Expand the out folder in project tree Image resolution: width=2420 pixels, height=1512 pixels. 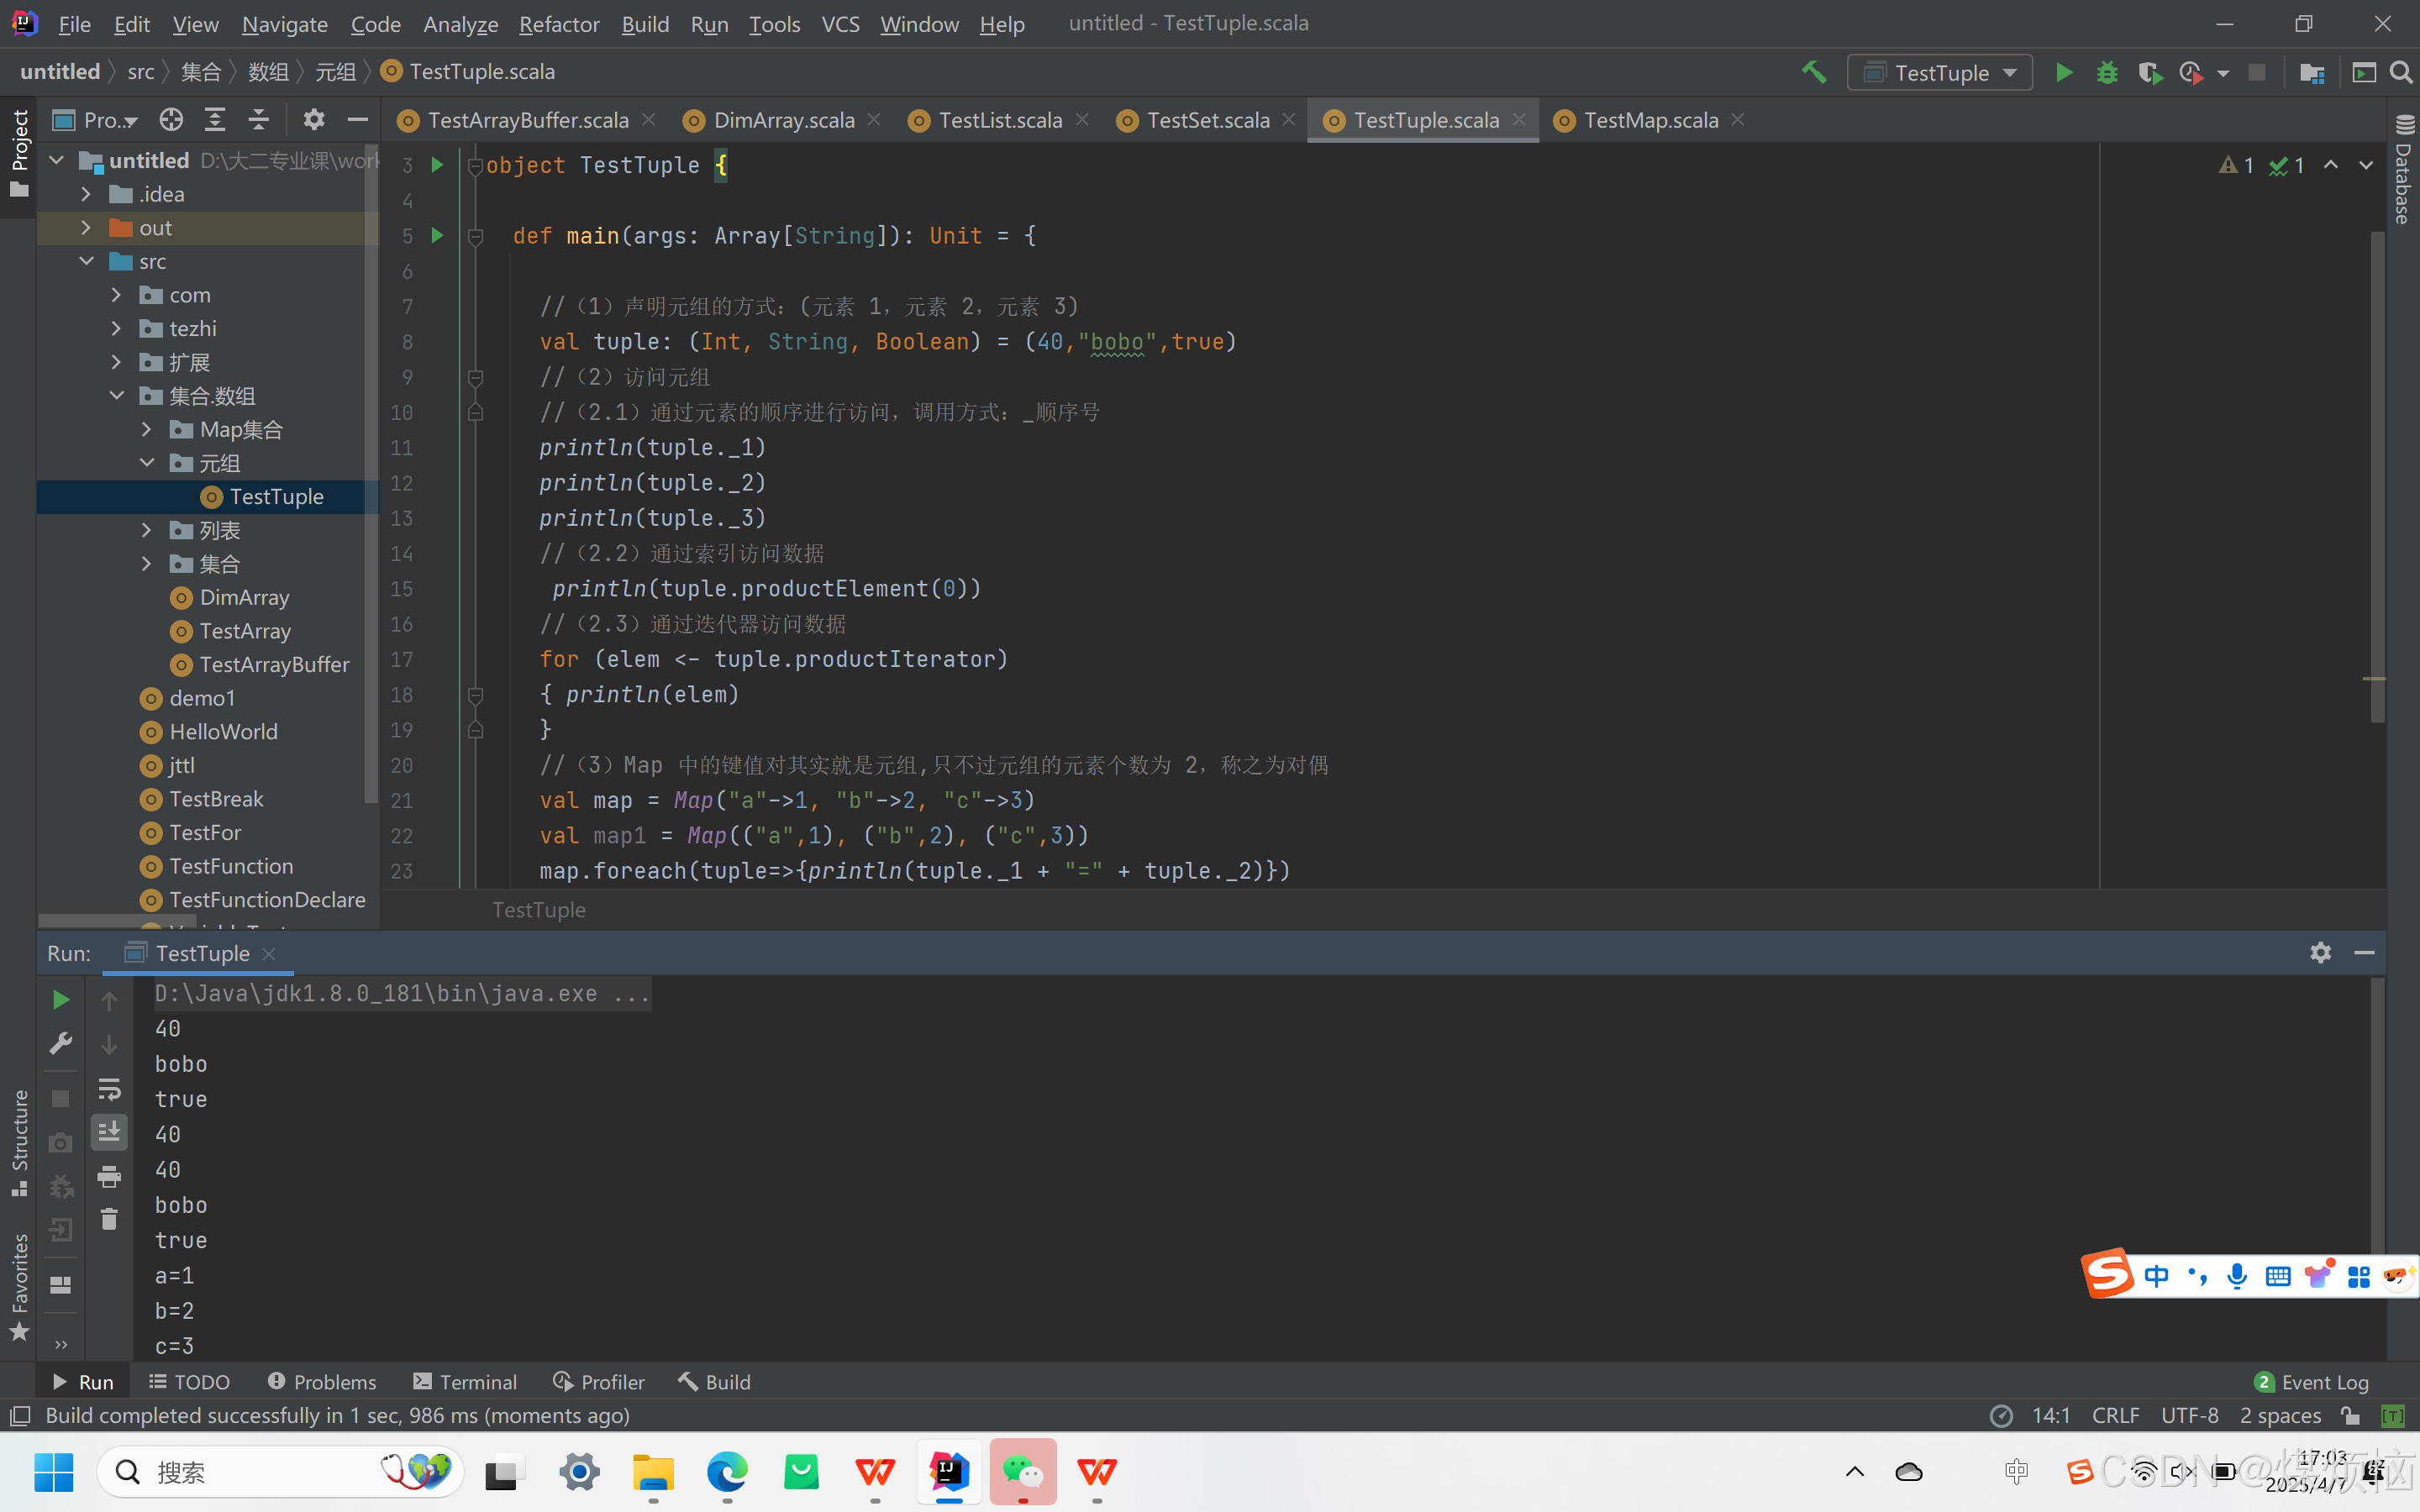tap(86, 227)
